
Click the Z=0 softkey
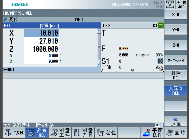[x=175, y=45]
